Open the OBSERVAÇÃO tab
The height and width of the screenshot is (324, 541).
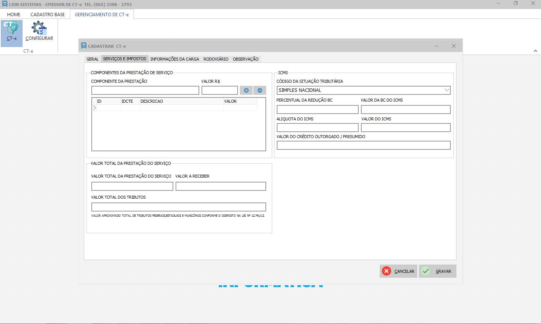245,59
